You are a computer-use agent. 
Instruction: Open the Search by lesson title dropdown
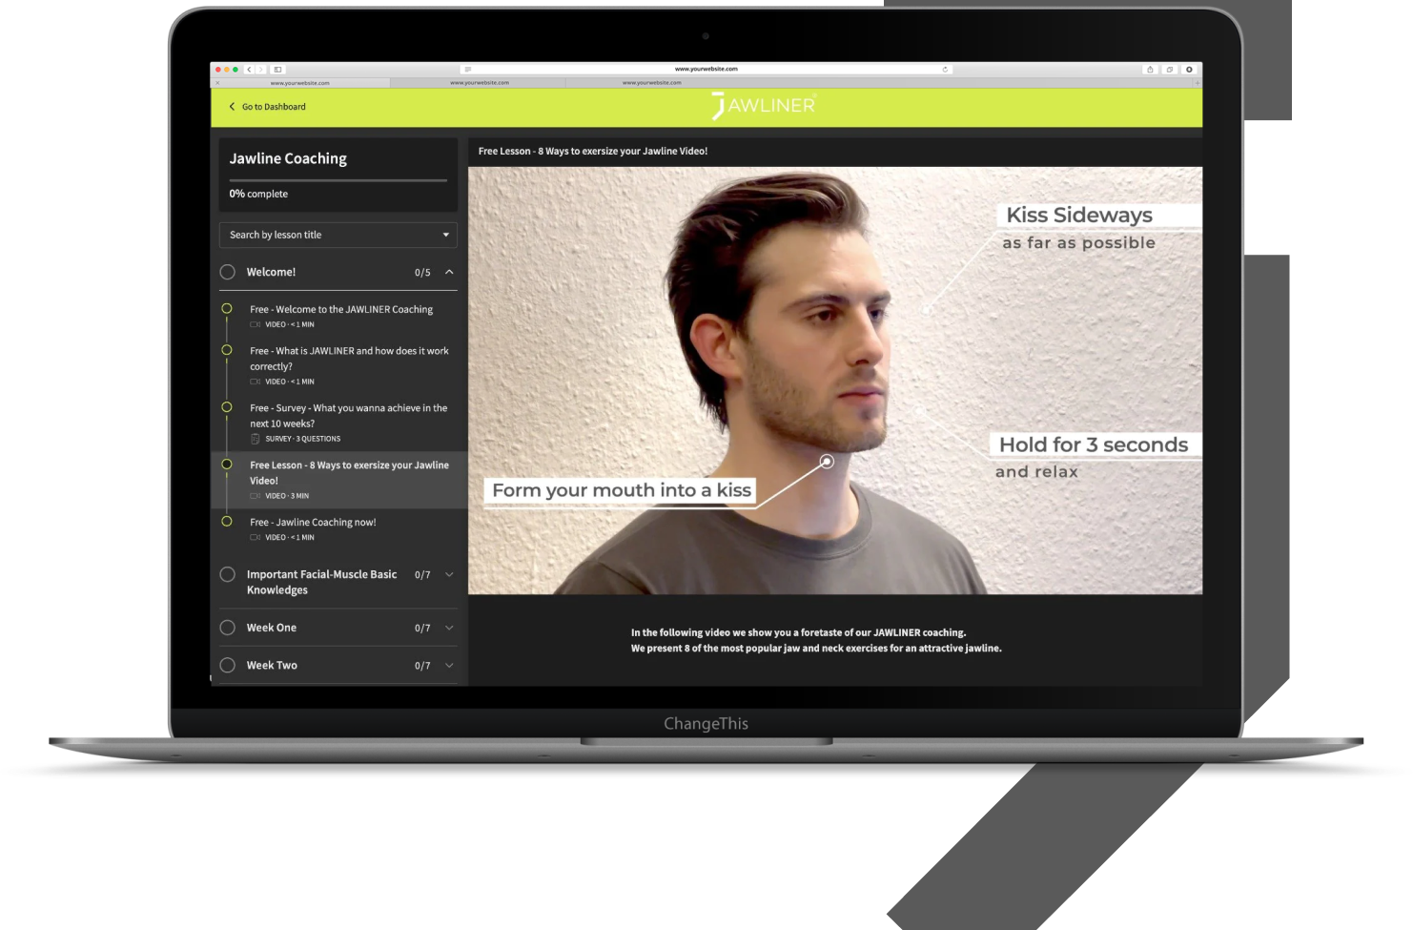tap(338, 235)
